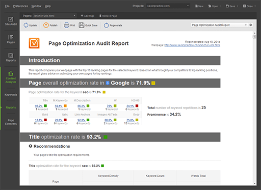
Task: Open the Reports module icon in sidebar
Action: coord(11,56)
